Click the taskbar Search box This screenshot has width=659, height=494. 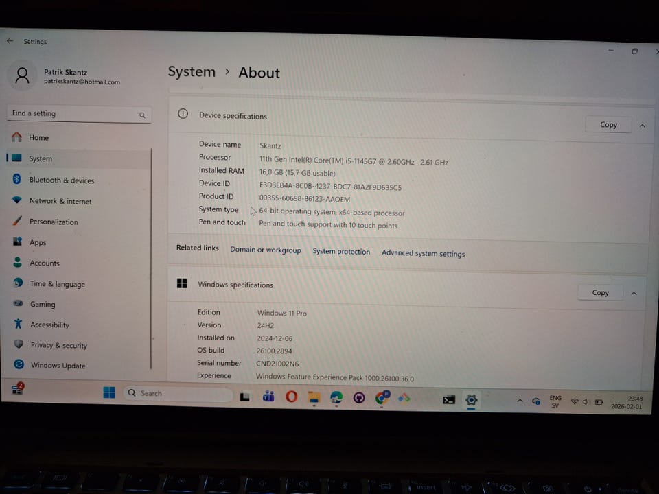pos(178,394)
